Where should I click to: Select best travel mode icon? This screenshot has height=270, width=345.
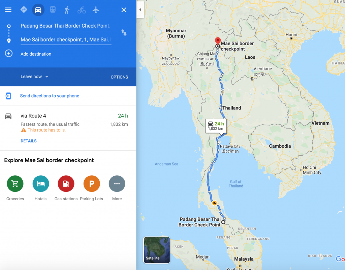tap(24, 10)
